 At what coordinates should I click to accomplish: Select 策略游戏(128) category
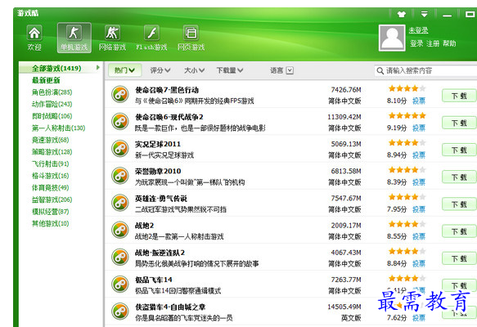pos(52,152)
